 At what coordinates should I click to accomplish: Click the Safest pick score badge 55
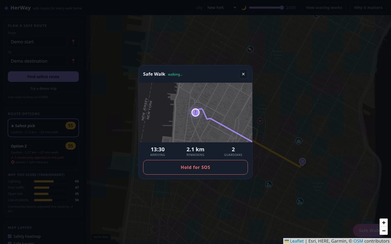click(x=70, y=125)
